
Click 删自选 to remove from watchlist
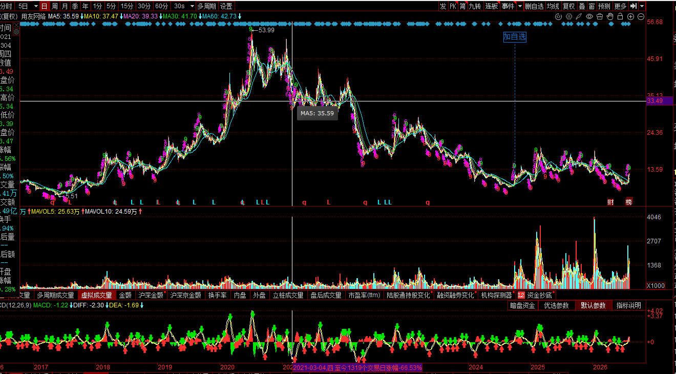(x=534, y=6)
